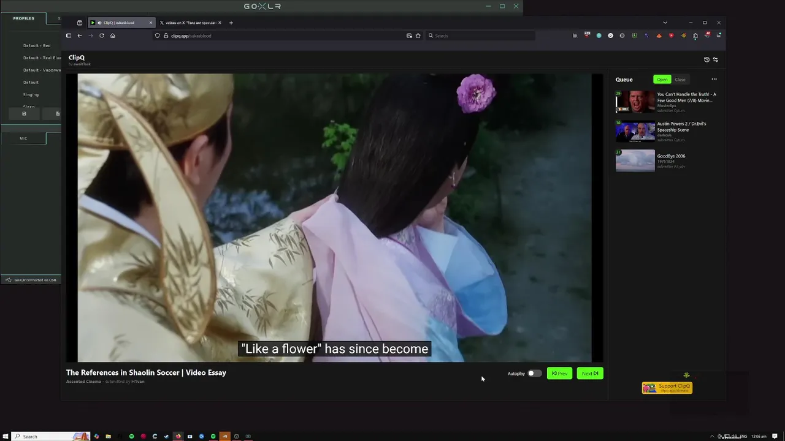Open the queue history clock icon
785x441 pixels.
coord(706,59)
